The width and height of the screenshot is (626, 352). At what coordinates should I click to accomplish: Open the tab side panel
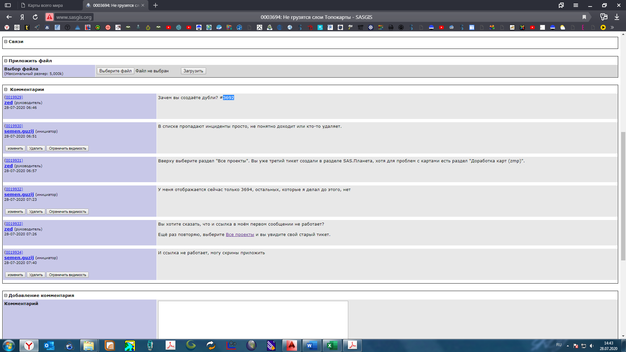(x=8, y=5)
